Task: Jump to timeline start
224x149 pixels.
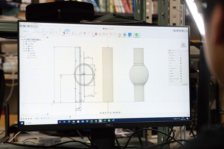Action: point(21,118)
